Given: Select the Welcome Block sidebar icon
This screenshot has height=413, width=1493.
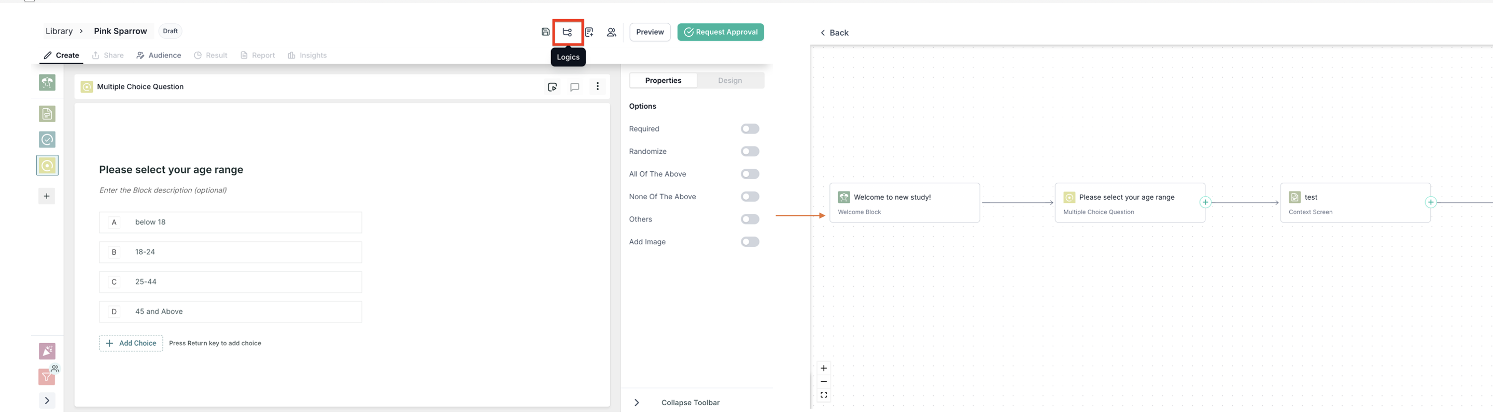Looking at the screenshot, I should click(x=48, y=83).
